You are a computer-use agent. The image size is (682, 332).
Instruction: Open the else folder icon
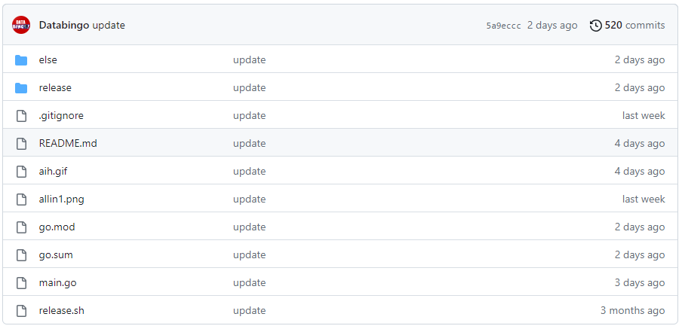coord(21,60)
